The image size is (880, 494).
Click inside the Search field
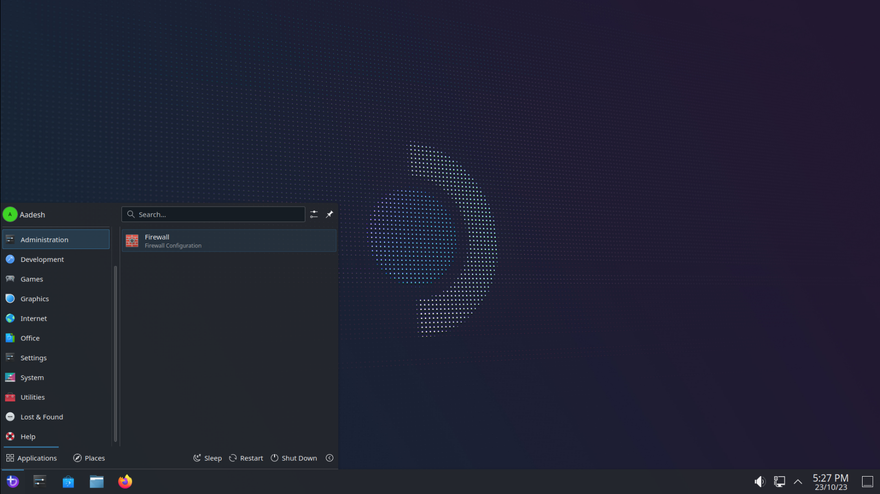pyautogui.click(x=214, y=214)
